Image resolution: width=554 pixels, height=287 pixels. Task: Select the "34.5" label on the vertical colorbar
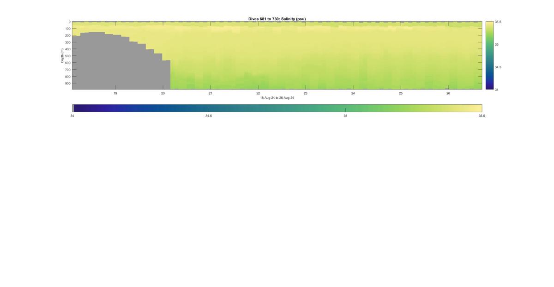(498, 67)
